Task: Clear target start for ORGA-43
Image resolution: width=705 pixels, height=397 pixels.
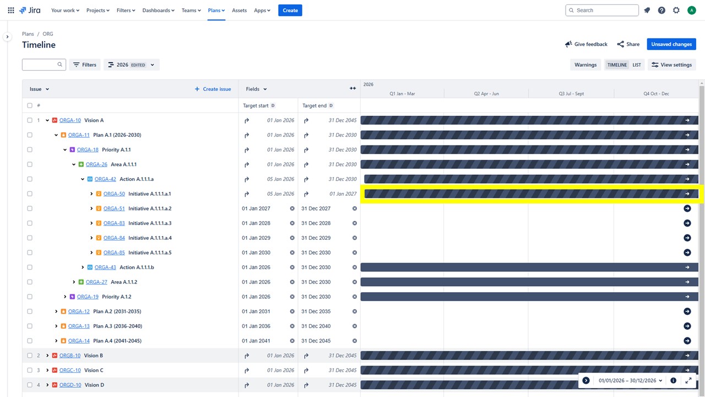Action: [x=292, y=267]
